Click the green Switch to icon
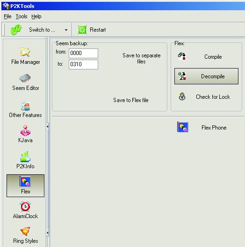The image size is (245, 247). click(x=16, y=30)
